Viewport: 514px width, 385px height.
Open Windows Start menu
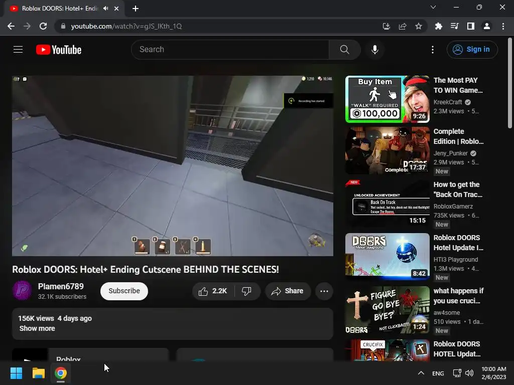click(x=16, y=373)
